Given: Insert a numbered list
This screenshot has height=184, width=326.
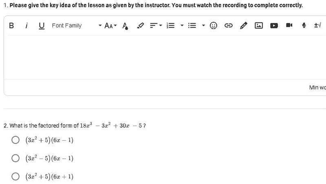Looking at the screenshot, I should [x=171, y=26].
